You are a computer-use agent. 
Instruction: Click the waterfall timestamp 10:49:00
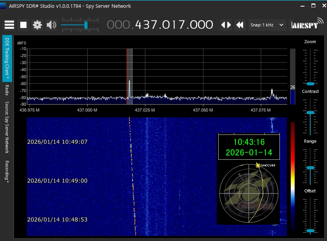(57, 181)
